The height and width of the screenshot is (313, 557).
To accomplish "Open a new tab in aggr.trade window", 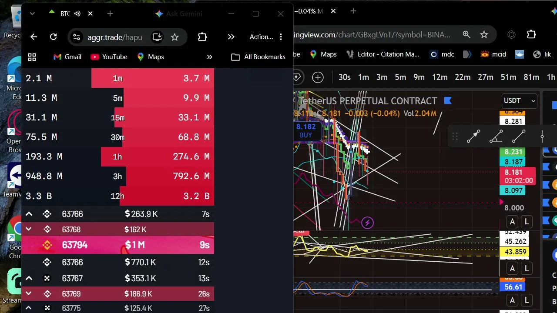I will click(110, 14).
